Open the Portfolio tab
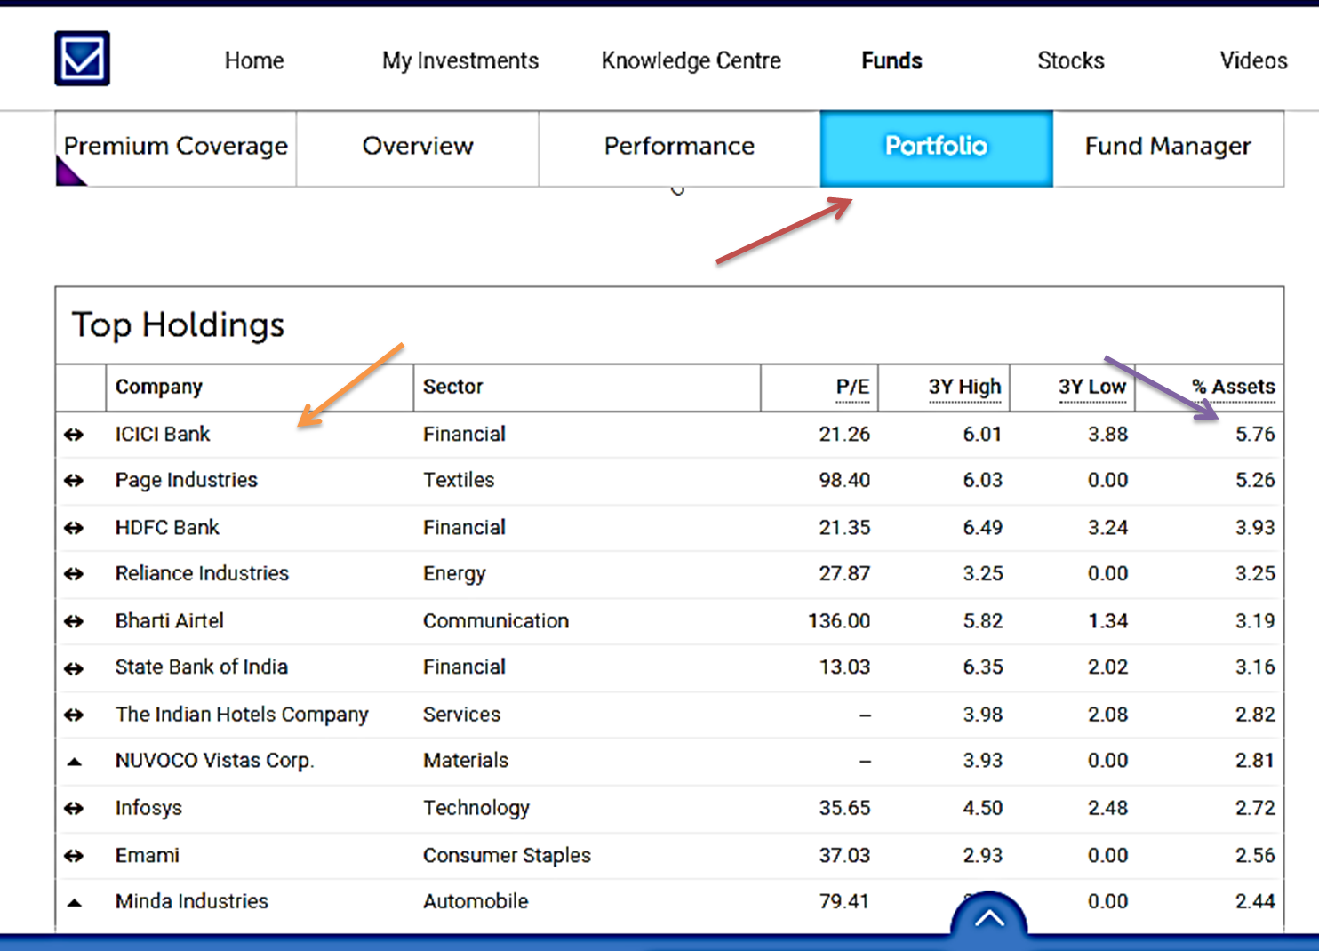The height and width of the screenshot is (951, 1319). [936, 147]
